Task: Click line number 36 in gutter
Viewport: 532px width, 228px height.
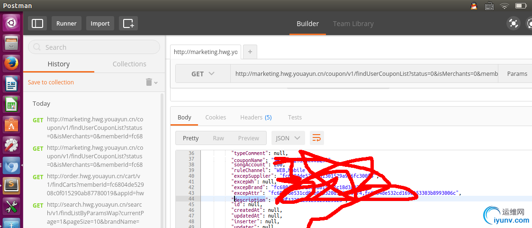Action: [x=191, y=154]
